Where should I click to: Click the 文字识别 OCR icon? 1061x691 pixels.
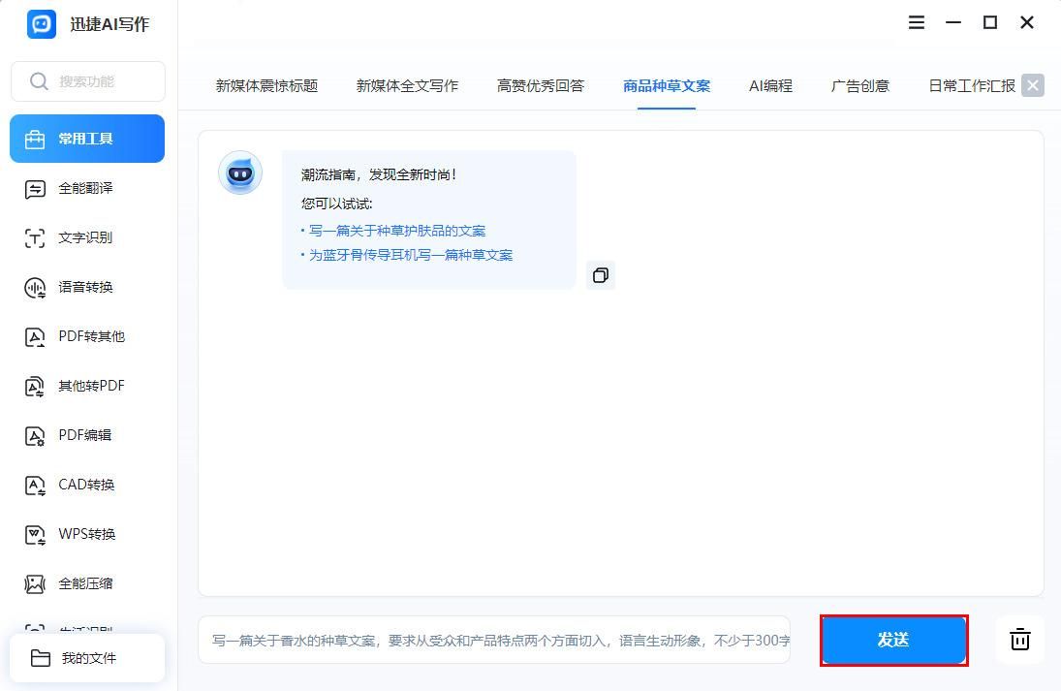click(35, 238)
